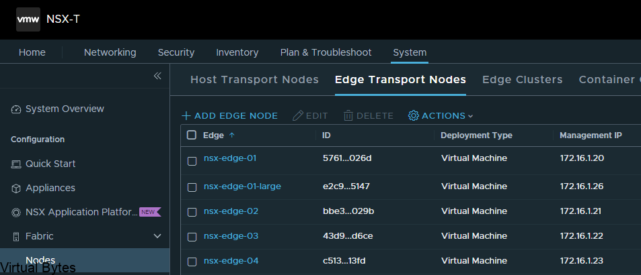Click the pencil icon next to Edit
This screenshot has width=641, height=275.
pyautogui.click(x=298, y=116)
